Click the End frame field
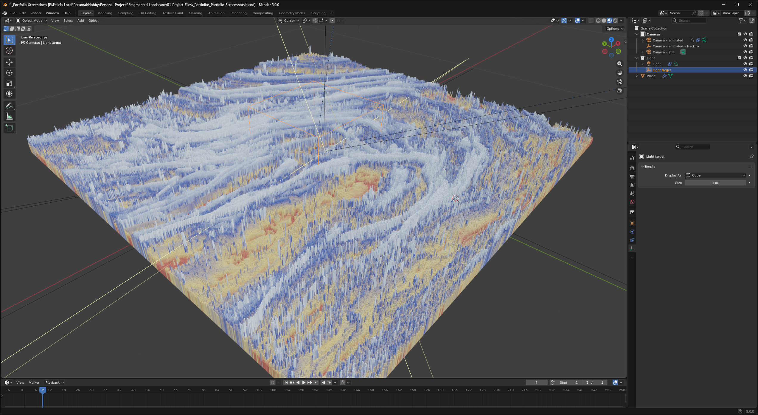The height and width of the screenshot is (415, 758). 595,383
